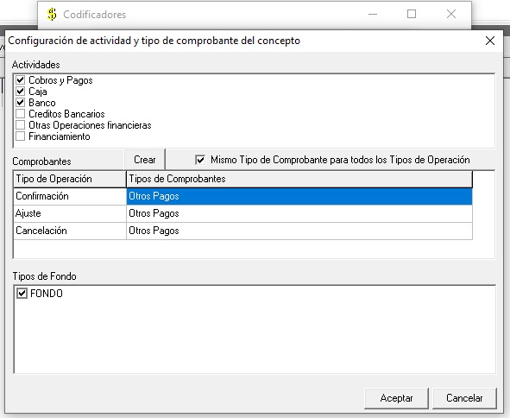Viewport: 510px width, 418px height.
Task: Click the Codificadores dollar sign icon
Action: (52, 15)
